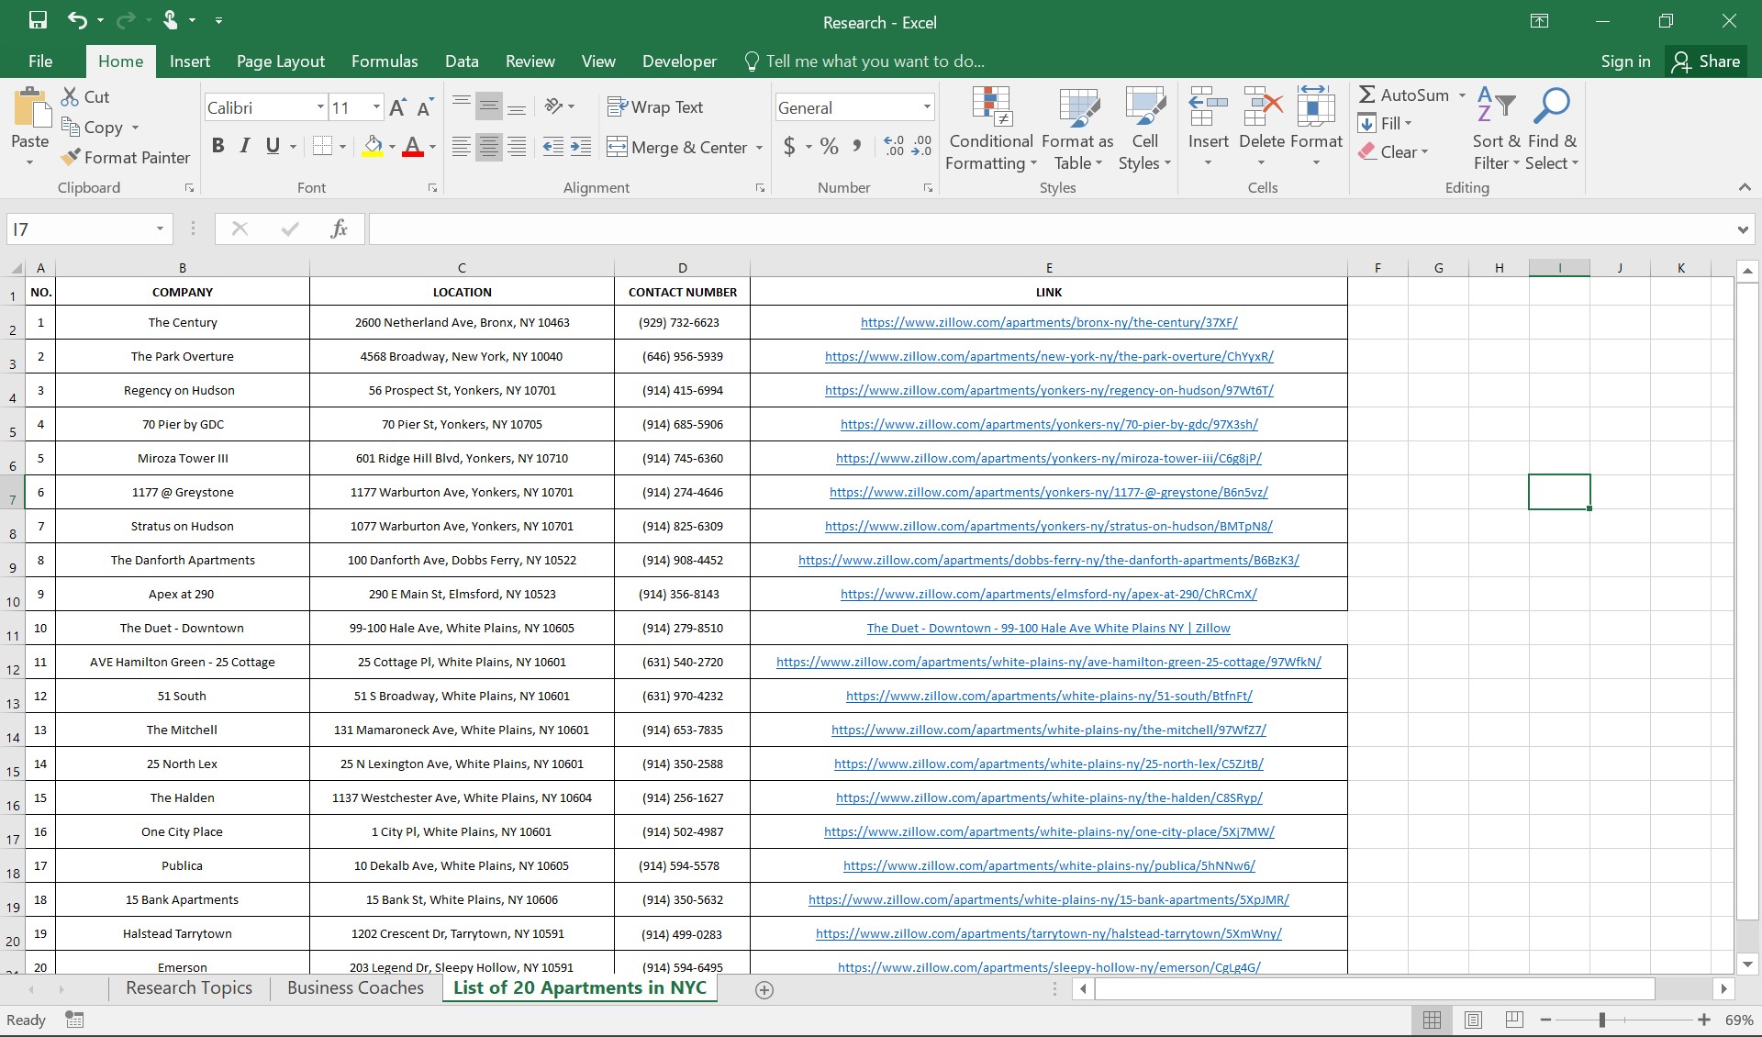This screenshot has height=1037, width=1762.
Task: Click AutoSum sigma button
Action: click(1404, 95)
